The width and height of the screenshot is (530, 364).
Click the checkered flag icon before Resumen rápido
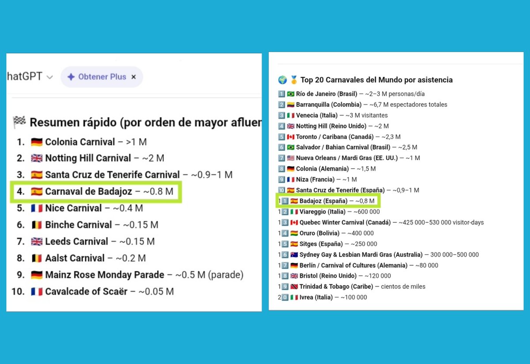click(x=20, y=122)
